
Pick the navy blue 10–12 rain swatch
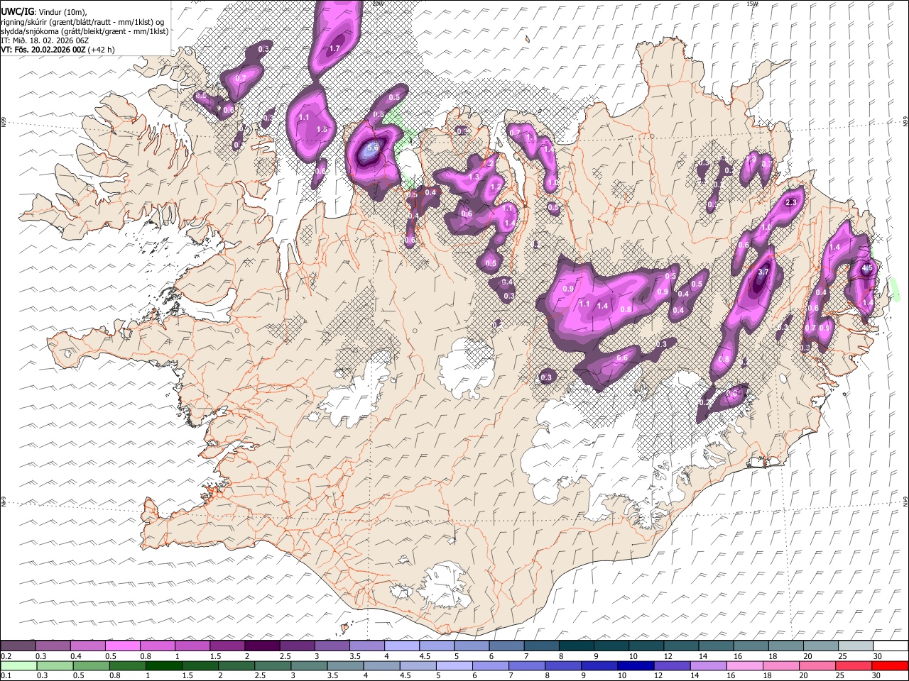tap(636, 665)
